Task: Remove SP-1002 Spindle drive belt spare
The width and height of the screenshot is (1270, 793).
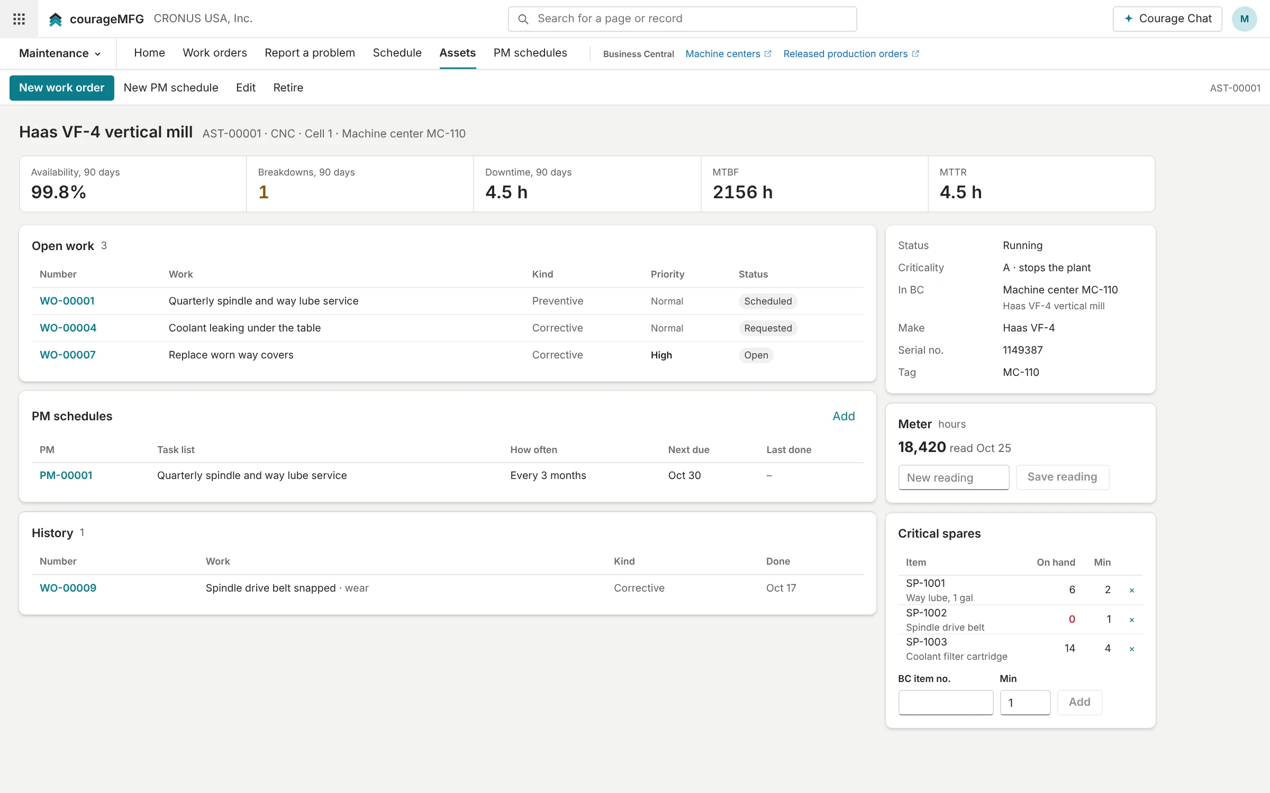Action: [x=1132, y=620]
